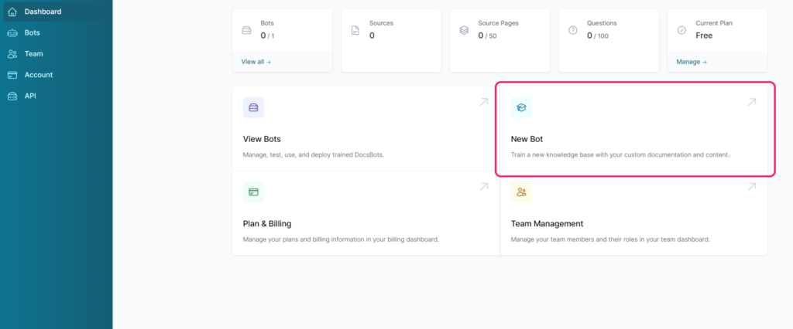The width and height of the screenshot is (793, 329).
Task: Click the purple View Bots card icon
Action: (253, 107)
